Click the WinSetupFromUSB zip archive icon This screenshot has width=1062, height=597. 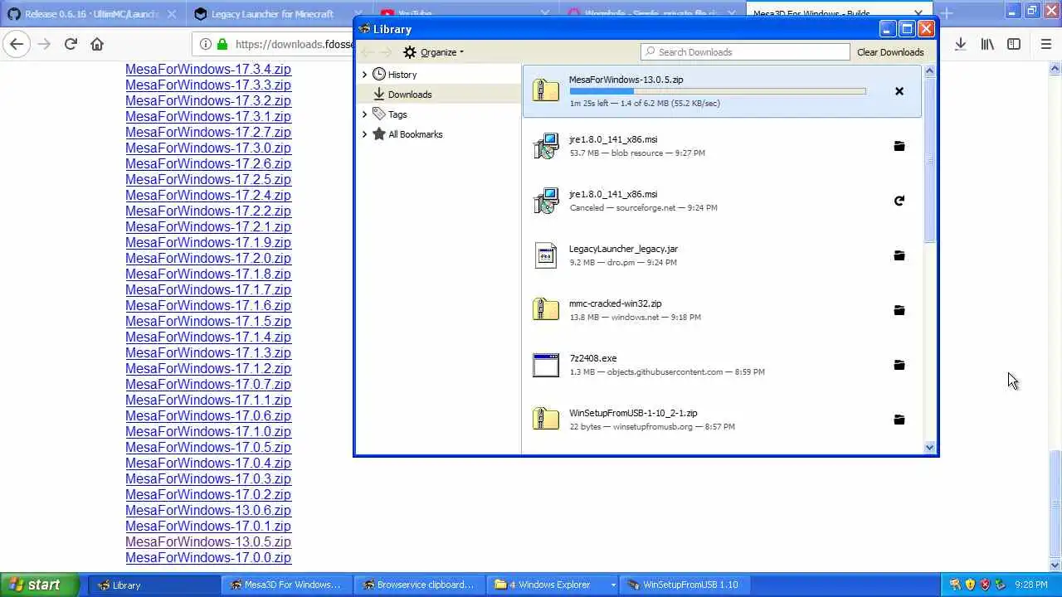546,420
